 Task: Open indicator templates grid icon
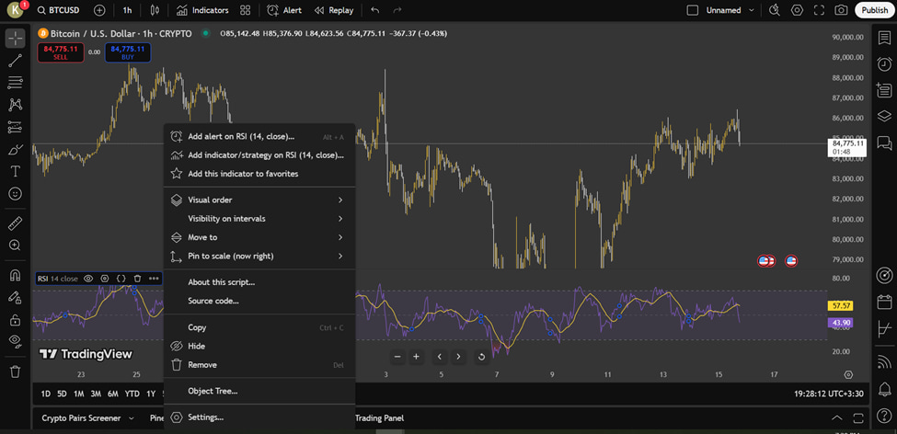click(246, 10)
